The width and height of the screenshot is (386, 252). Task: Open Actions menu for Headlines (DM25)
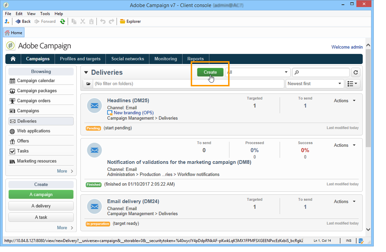pyautogui.click(x=345, y=101)
